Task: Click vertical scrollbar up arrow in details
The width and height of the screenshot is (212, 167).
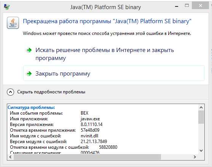Action: pos(201,107)
